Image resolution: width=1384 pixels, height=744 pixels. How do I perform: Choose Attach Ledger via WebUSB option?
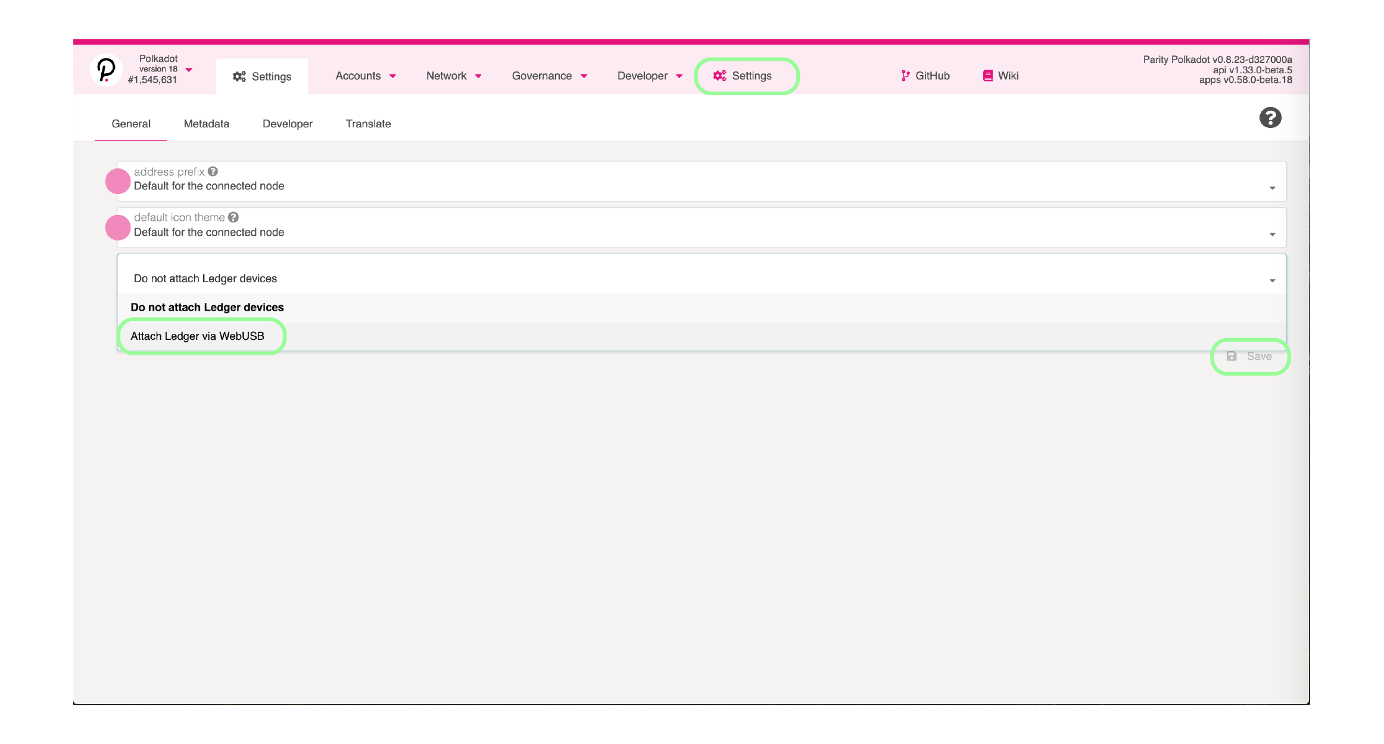pos(702,336)
